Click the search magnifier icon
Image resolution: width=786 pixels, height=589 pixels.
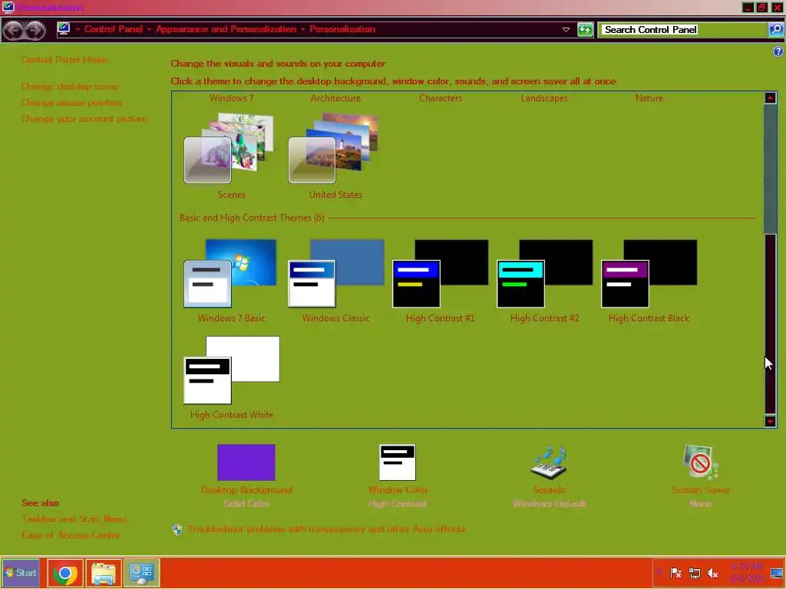(x=776, y=30)
